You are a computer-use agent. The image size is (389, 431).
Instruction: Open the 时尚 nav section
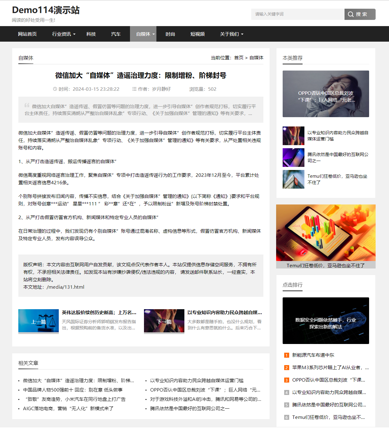tap(170, 34)
